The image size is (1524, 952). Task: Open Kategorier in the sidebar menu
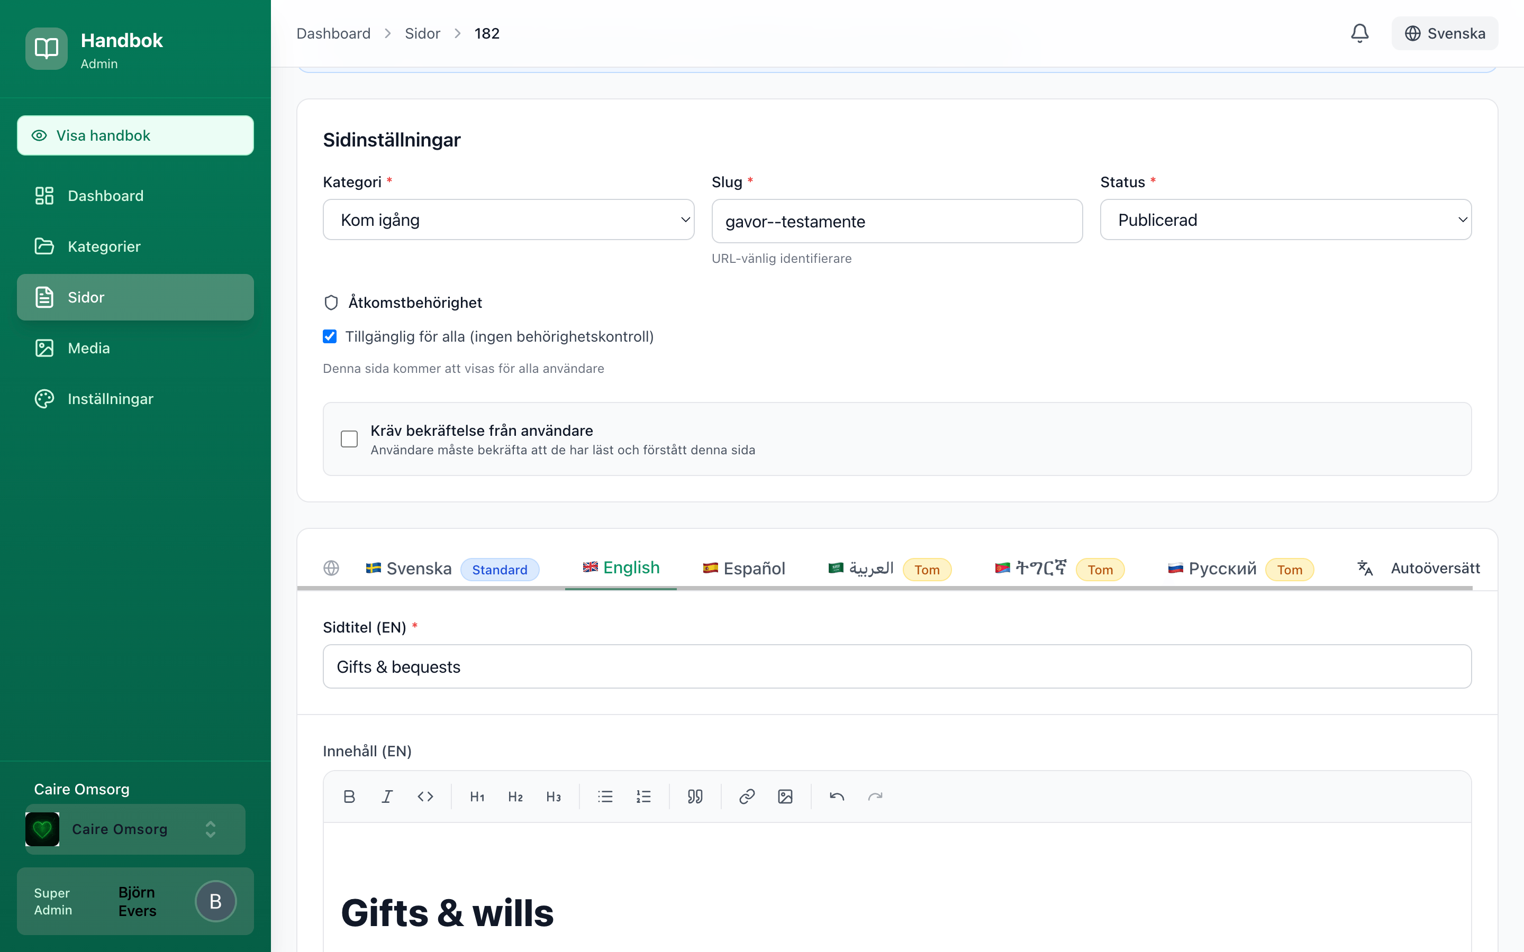pyautogui.click(x=104, y=246)
